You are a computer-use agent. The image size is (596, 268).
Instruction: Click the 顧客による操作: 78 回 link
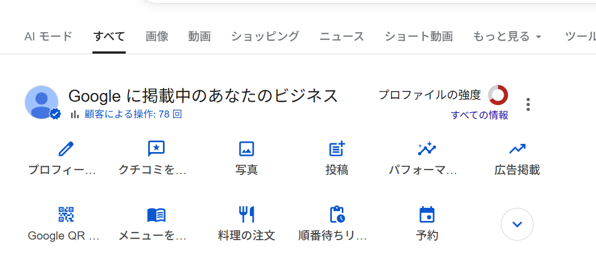(x=133, y=114)
